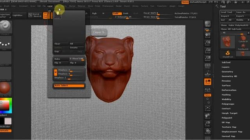
Task: Select the Rotate view icon
Action: point(207,131)
